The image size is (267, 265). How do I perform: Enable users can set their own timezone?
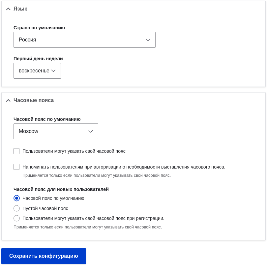coord(16,151)
